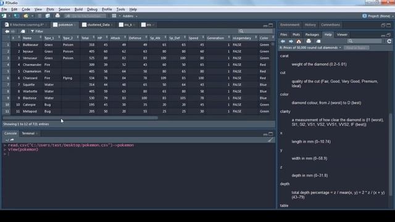Click the Help pane back arrow
This screenshot has width=395, height=222.
click(x=283, y=41)
